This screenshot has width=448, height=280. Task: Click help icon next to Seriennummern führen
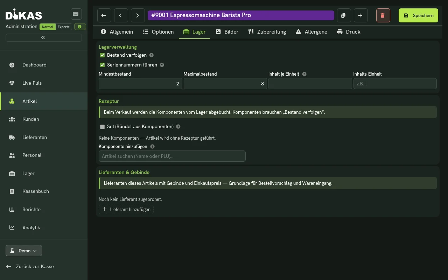click(x=162, y=65)
